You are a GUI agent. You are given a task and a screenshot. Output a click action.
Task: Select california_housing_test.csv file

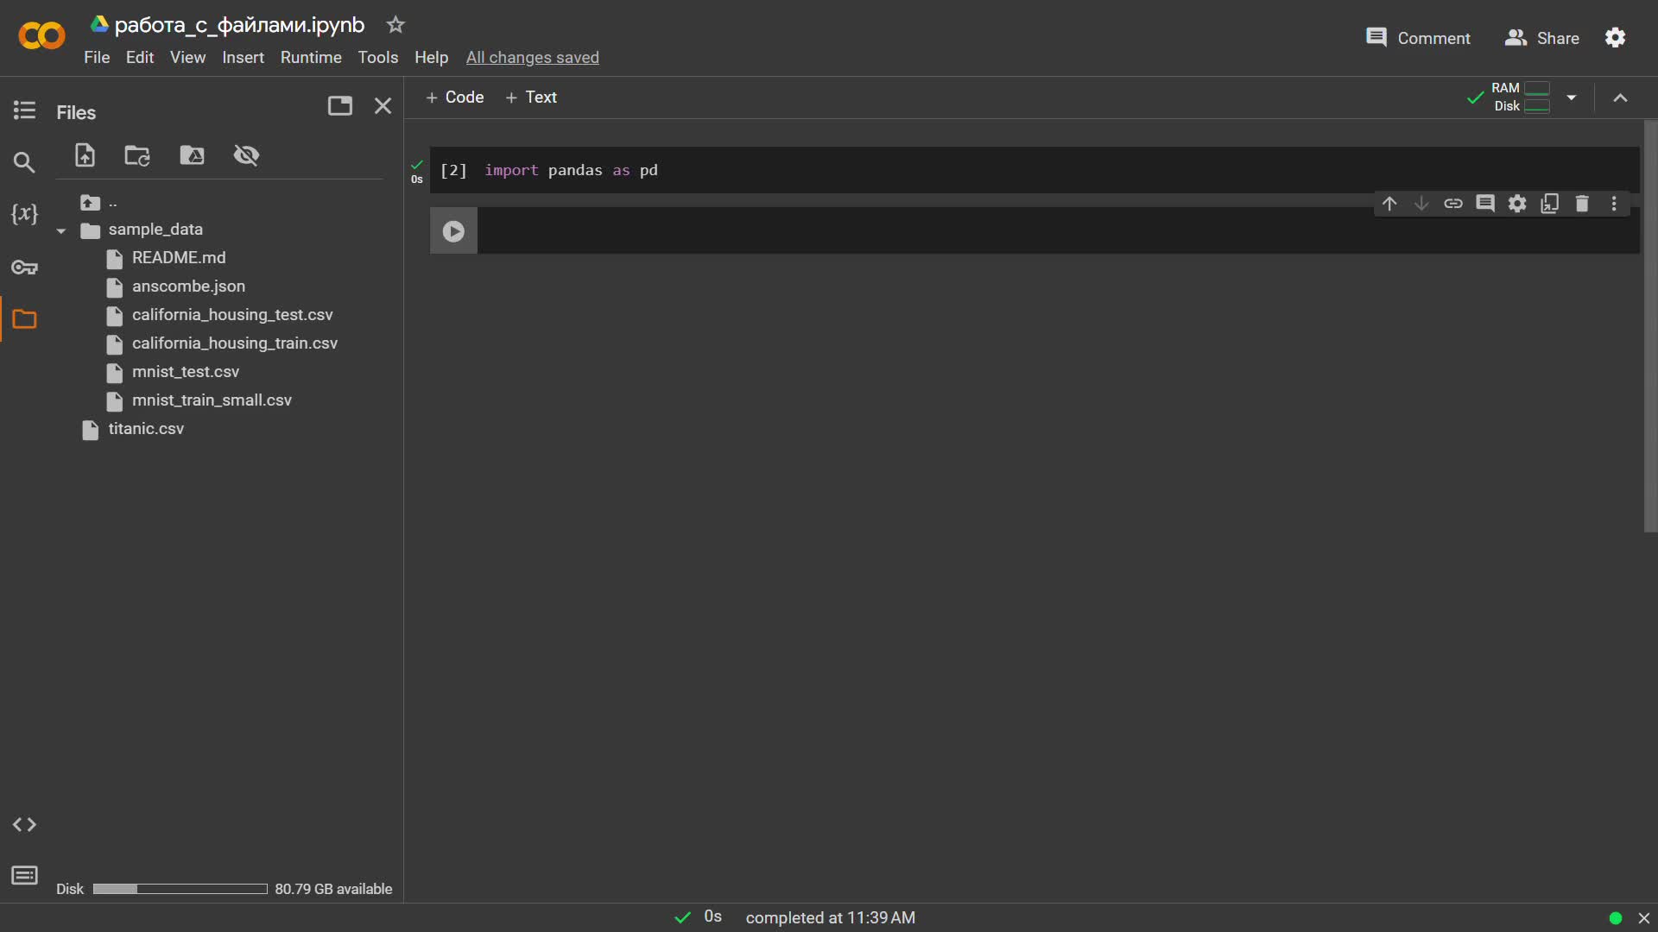pyautogui.click(x=231, y=315)
